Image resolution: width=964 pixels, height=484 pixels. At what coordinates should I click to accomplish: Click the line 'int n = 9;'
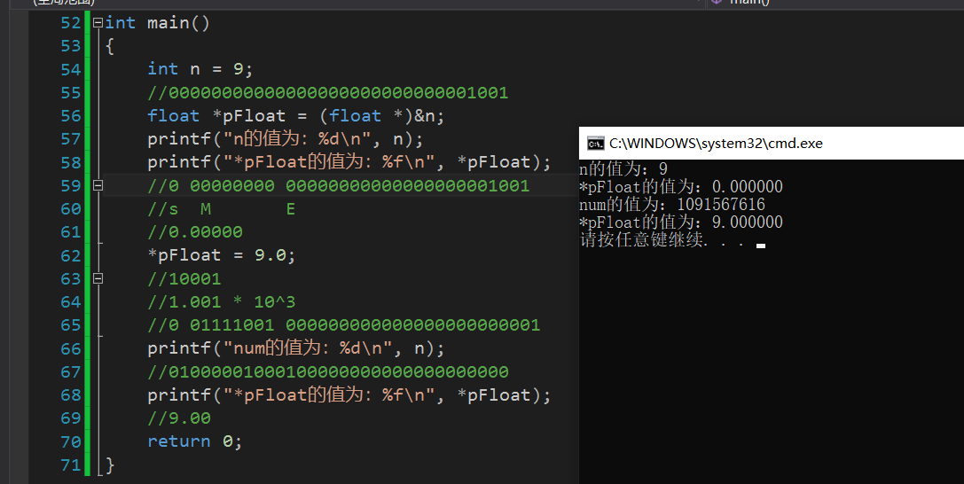point(200,69)
